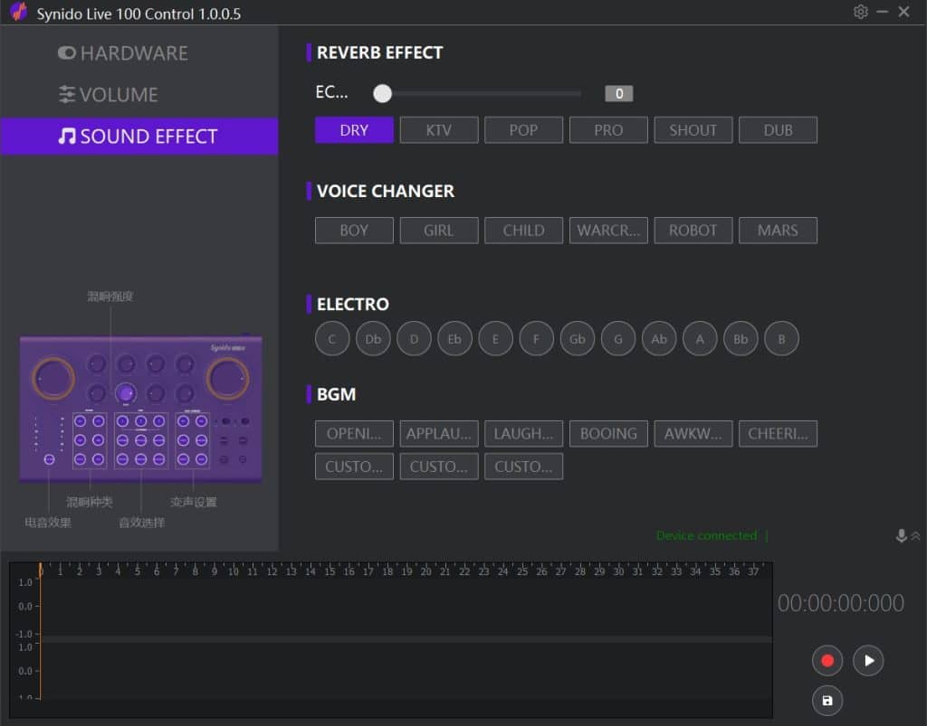Click the 00:00:00:000 time display
Screen dimensions: 927x726
coord(840,603)
